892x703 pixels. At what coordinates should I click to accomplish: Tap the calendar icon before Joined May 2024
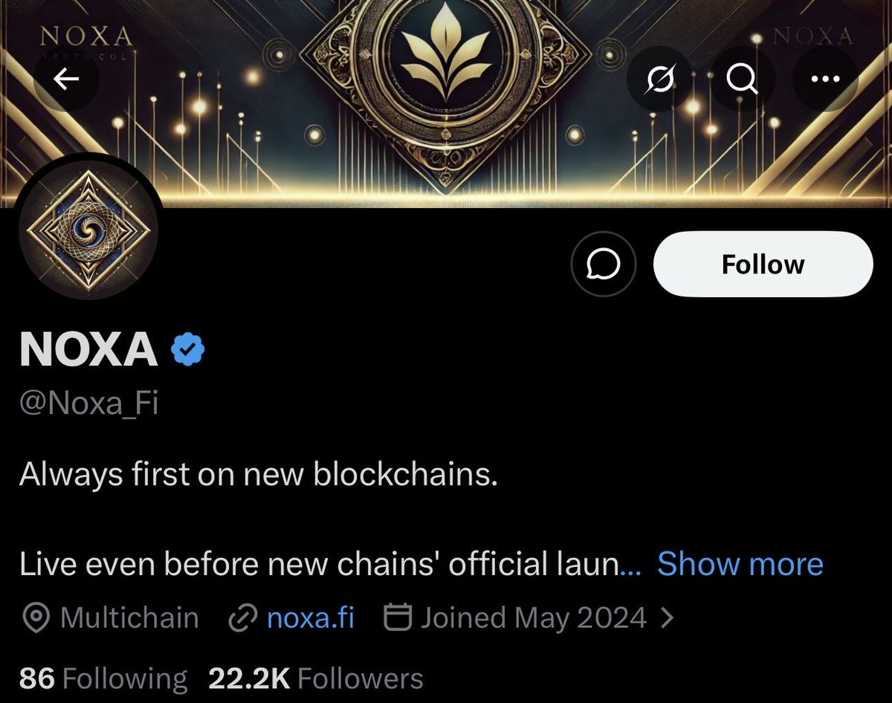click(398, 618)
